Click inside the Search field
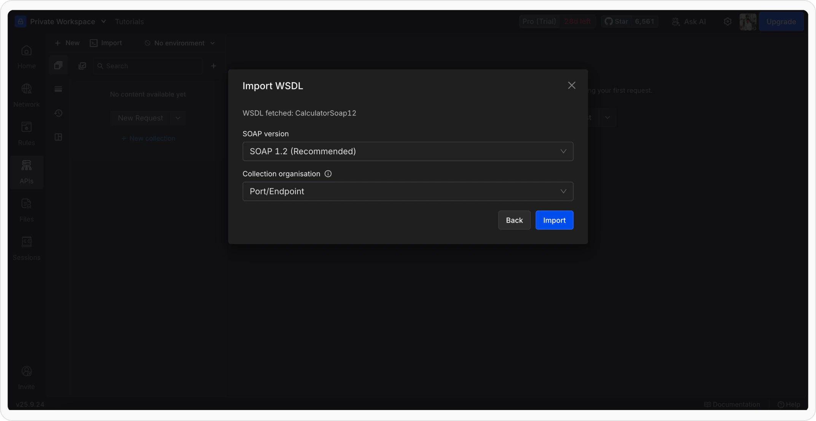 pyautogui.click(x=148, y=66)
